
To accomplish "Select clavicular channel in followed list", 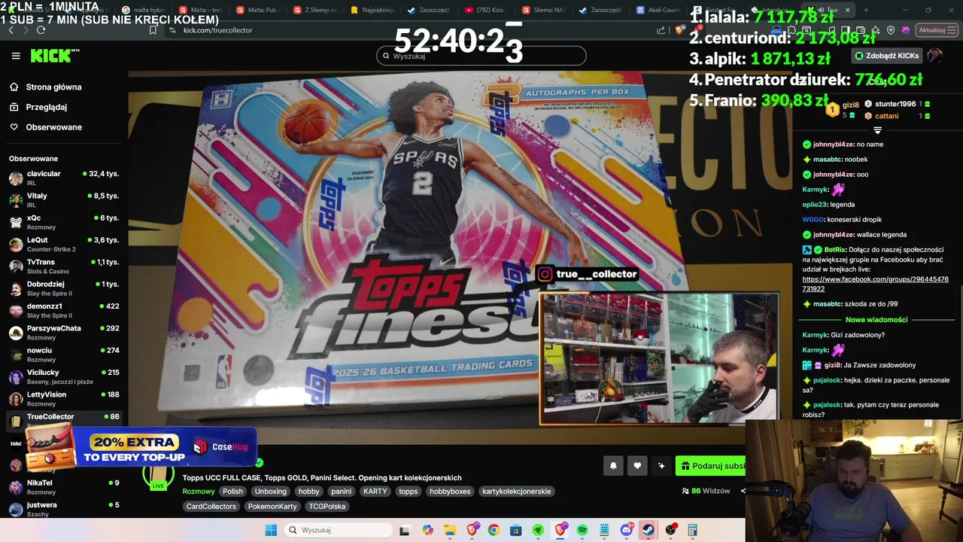I will click(64, 178).
